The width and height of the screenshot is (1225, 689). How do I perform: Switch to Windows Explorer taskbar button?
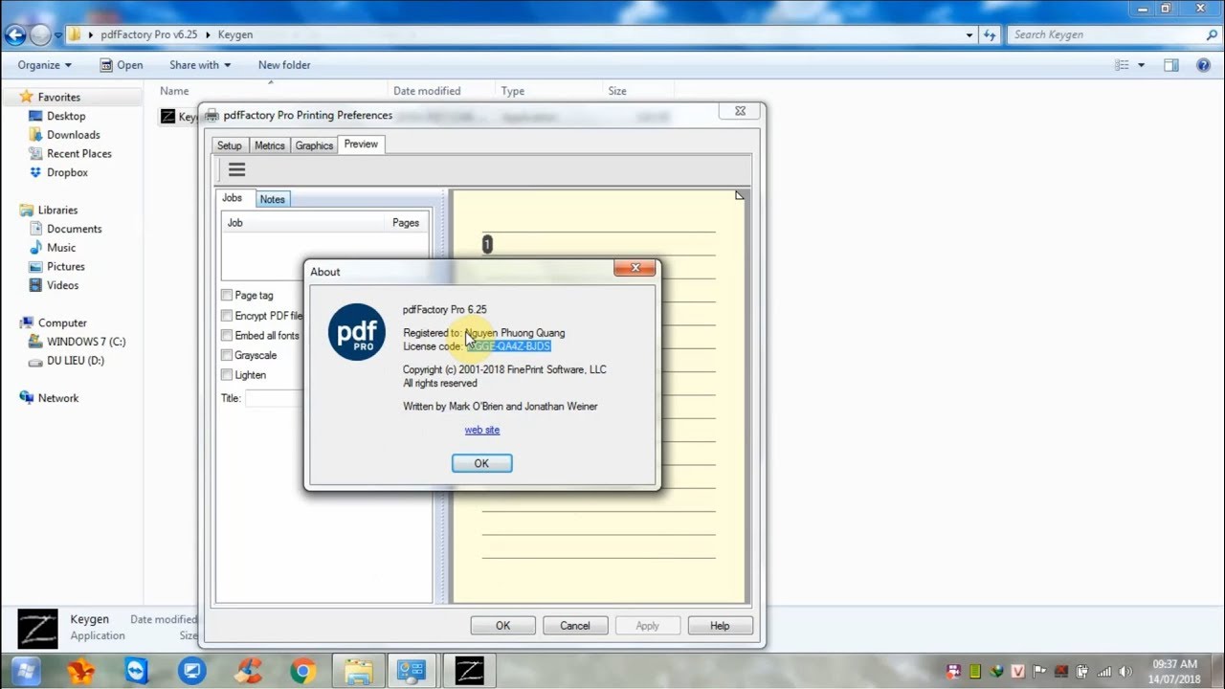(358, 671)
